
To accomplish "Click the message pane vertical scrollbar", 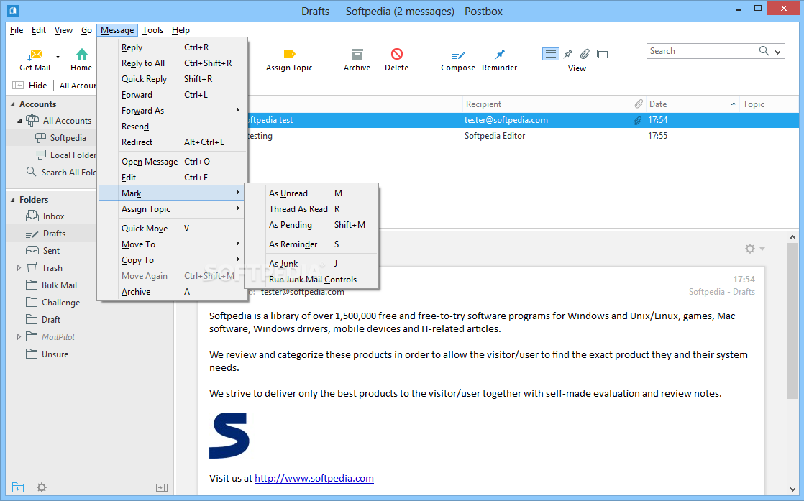I will click(x=792, y=320).
